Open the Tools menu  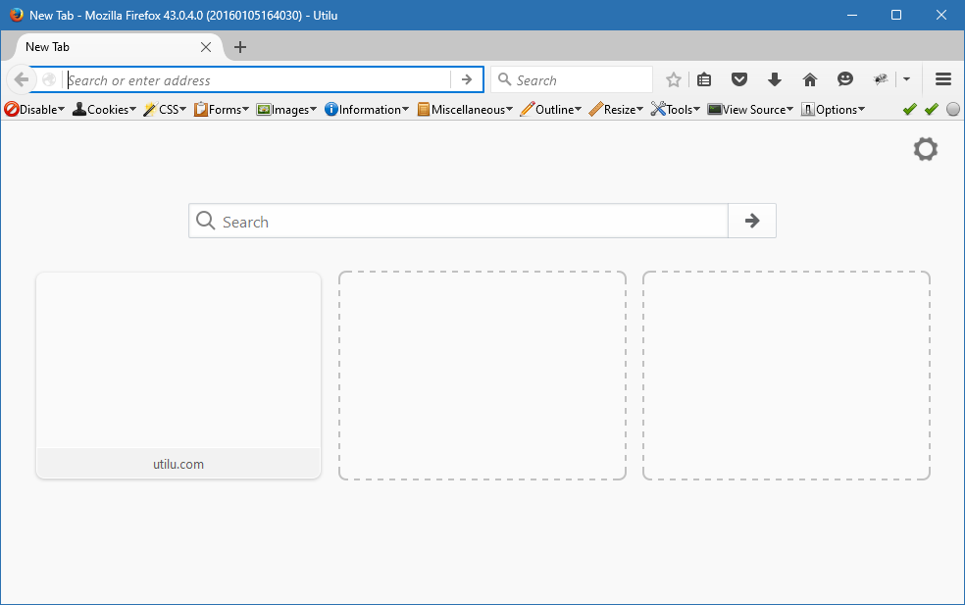675,110
